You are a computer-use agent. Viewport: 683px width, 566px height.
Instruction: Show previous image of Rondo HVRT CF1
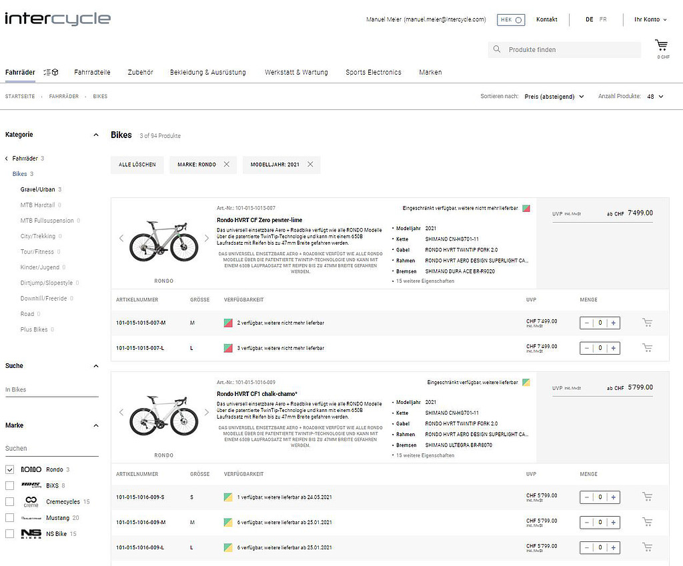click(x=121, y=412)
